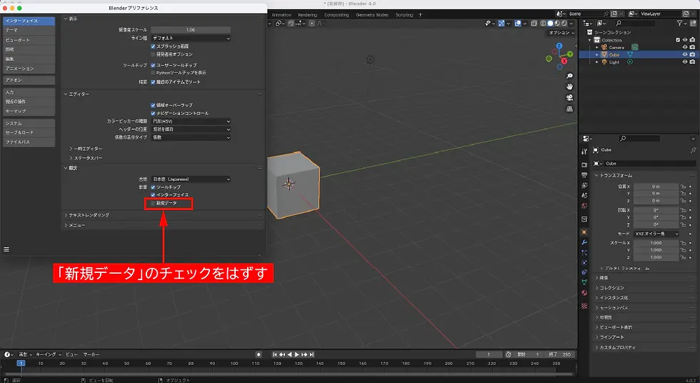Expand the テキストレンダリング section
700x383 pixels.
[x=87, y=215]
